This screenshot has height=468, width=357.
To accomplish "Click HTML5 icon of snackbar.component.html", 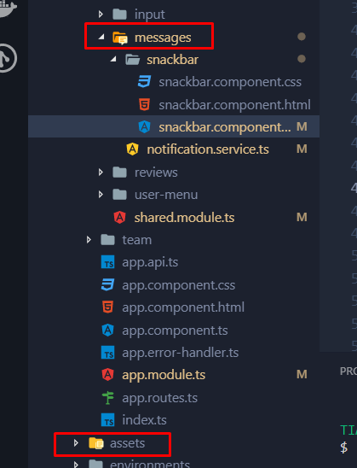I will click(144, 104).
